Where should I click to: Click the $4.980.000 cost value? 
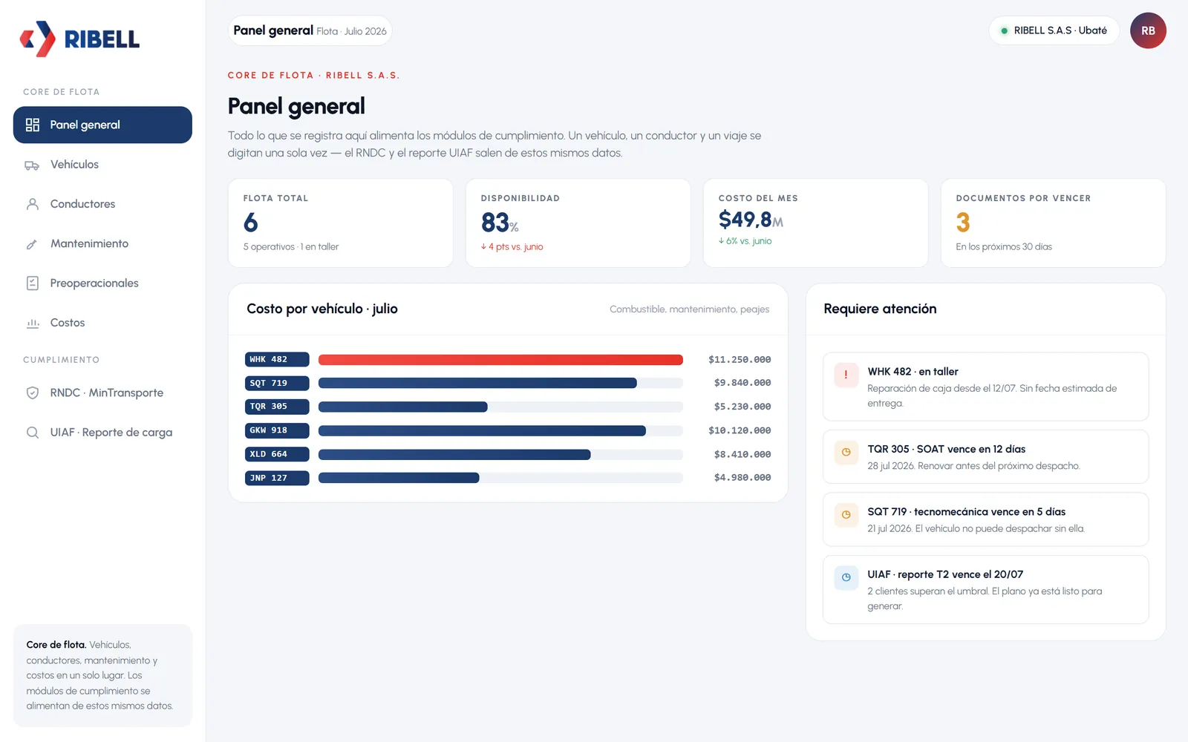click(x=742, y=478)
